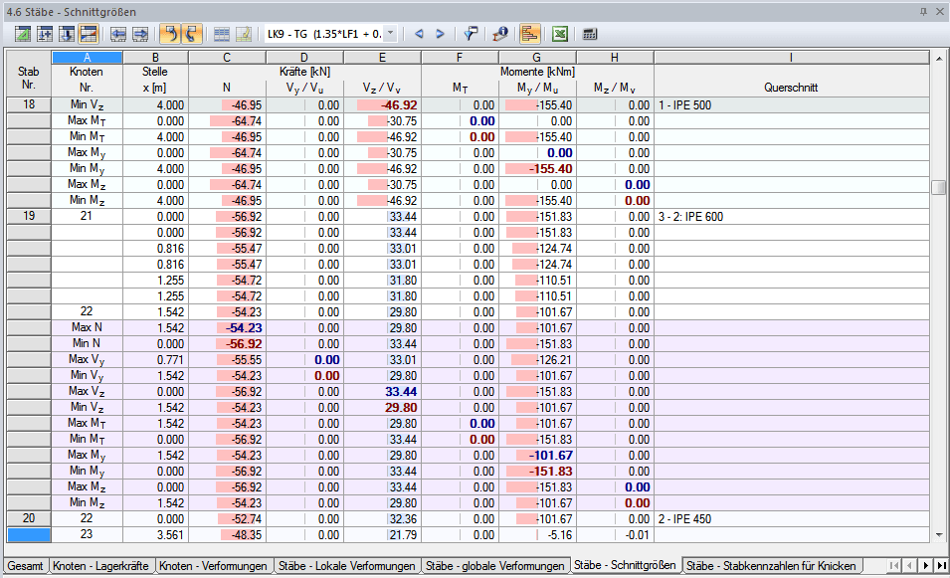This screenshot has height=578, width=950.
Task: Select column header G
Action: (537, 58)
